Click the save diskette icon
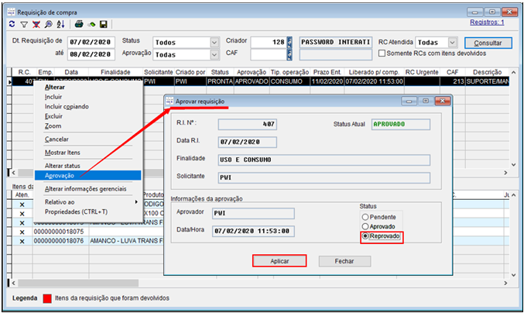 point(103,24)
